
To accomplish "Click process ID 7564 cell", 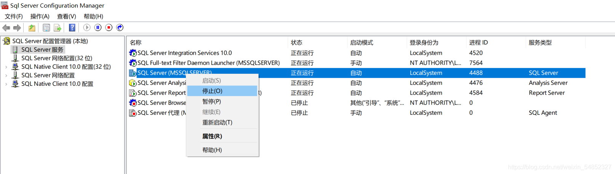I will click(x=476, y=63).
